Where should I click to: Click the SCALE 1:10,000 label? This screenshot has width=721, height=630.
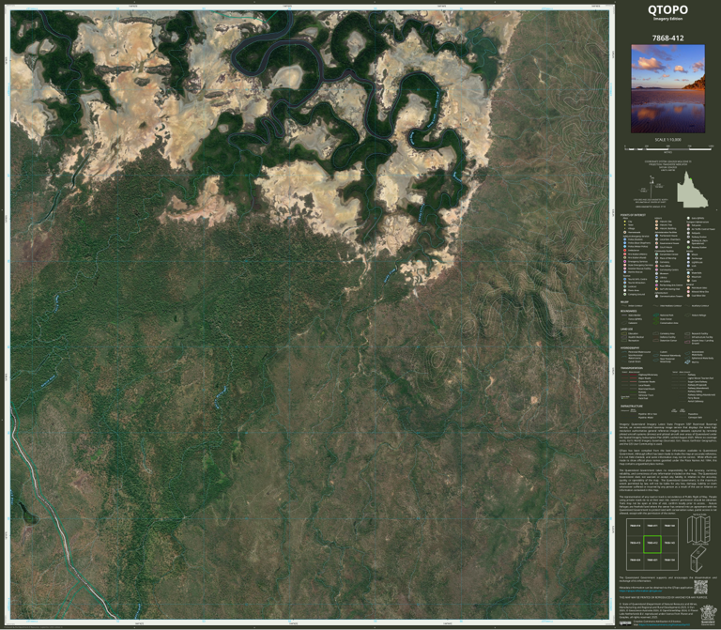(x=667, y=139)
